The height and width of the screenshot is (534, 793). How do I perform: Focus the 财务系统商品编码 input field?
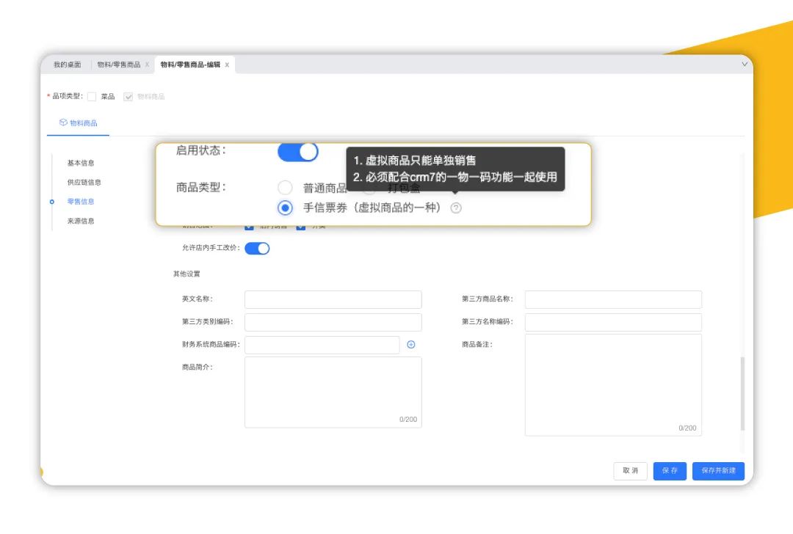pyautogui.click(x=322, y=345)
